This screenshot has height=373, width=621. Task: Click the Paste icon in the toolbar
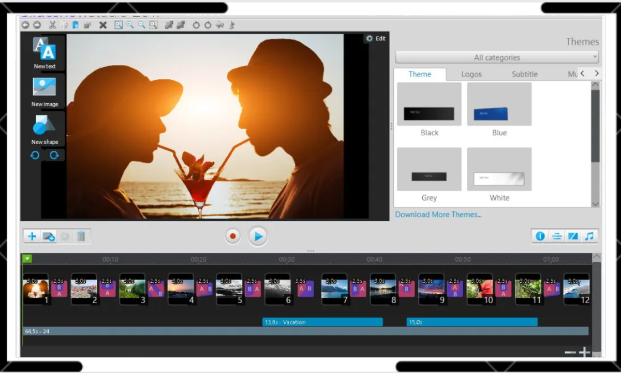click(75, 25)
